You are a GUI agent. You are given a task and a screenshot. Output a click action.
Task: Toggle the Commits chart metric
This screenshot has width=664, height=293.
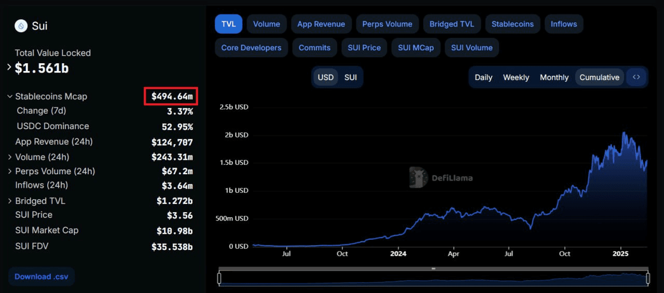click(314, 48)
